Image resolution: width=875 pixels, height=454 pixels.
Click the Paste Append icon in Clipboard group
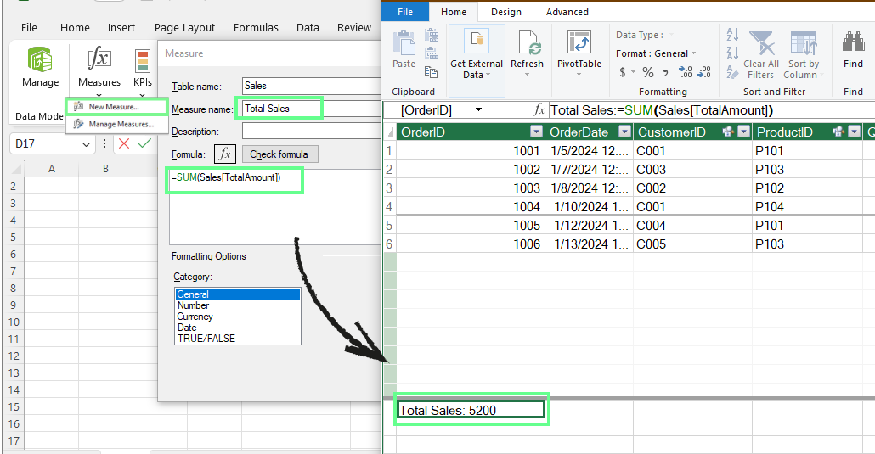[x=432, y=35]
